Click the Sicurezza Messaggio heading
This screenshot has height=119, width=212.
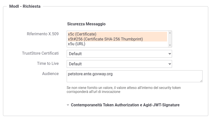(x=86, y=24)
